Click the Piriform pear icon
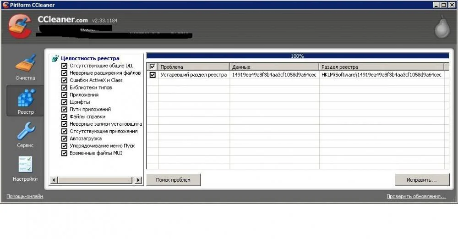The height and width of the screenshot is (239, 458). pos(442,27)
